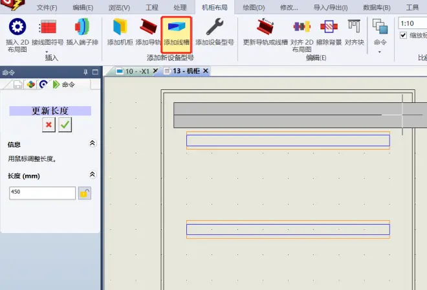Select Align 2D layout (对齐 2D 布局图)
Image resolution: width=427 pixels, height=290 pixels.
[301, 35]
